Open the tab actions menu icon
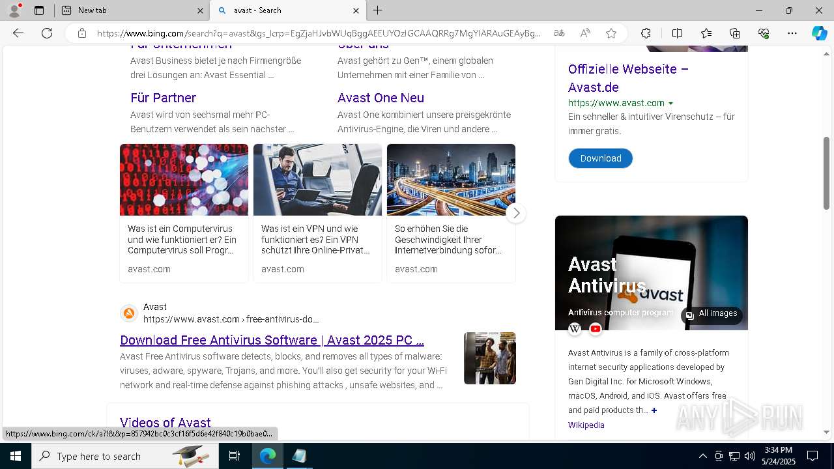The width and height of the screenshot is (834, 469). (x=39, y=10)
